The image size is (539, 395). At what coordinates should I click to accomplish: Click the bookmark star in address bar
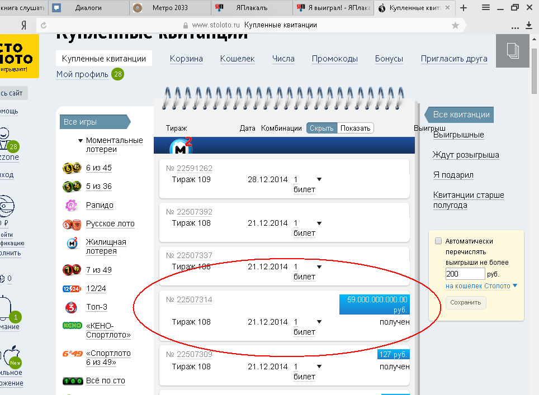[455, 25]
